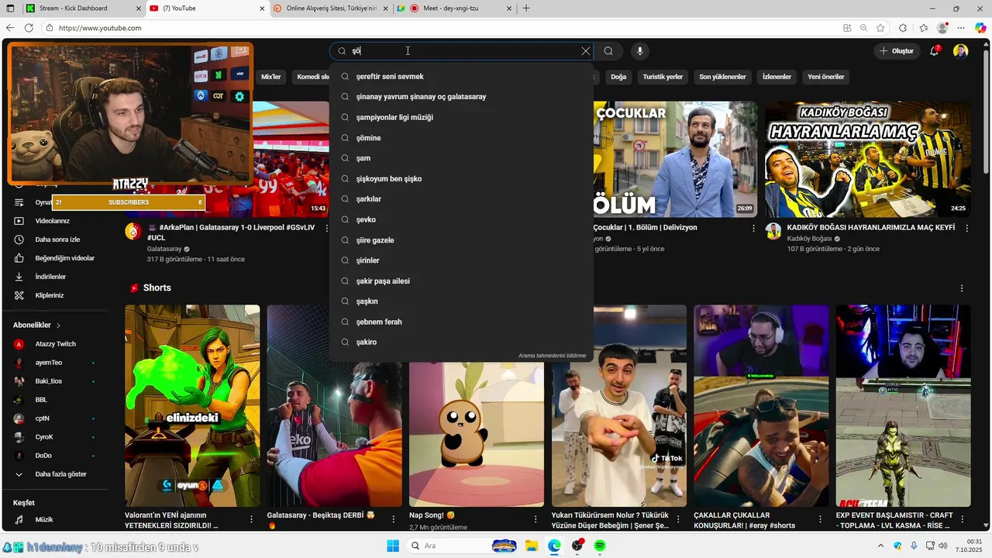This screenshot has height=558, width=992.
Task: Open File Explorer from the taskbar
Action: (532, 546)
